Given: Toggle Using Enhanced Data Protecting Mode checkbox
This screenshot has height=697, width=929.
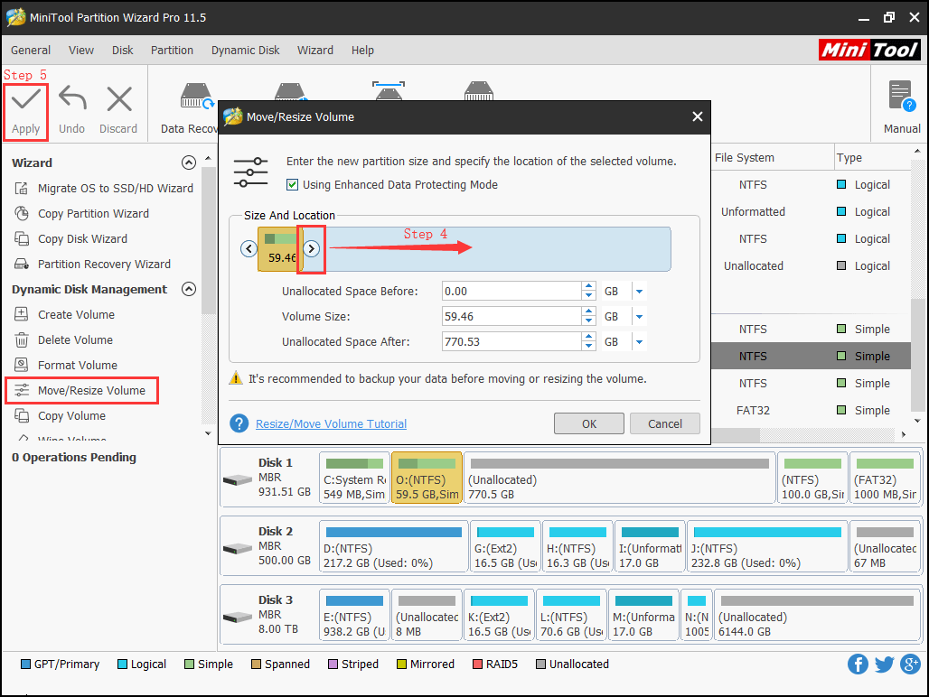Looking at the screenshot, I should point(292,184).
